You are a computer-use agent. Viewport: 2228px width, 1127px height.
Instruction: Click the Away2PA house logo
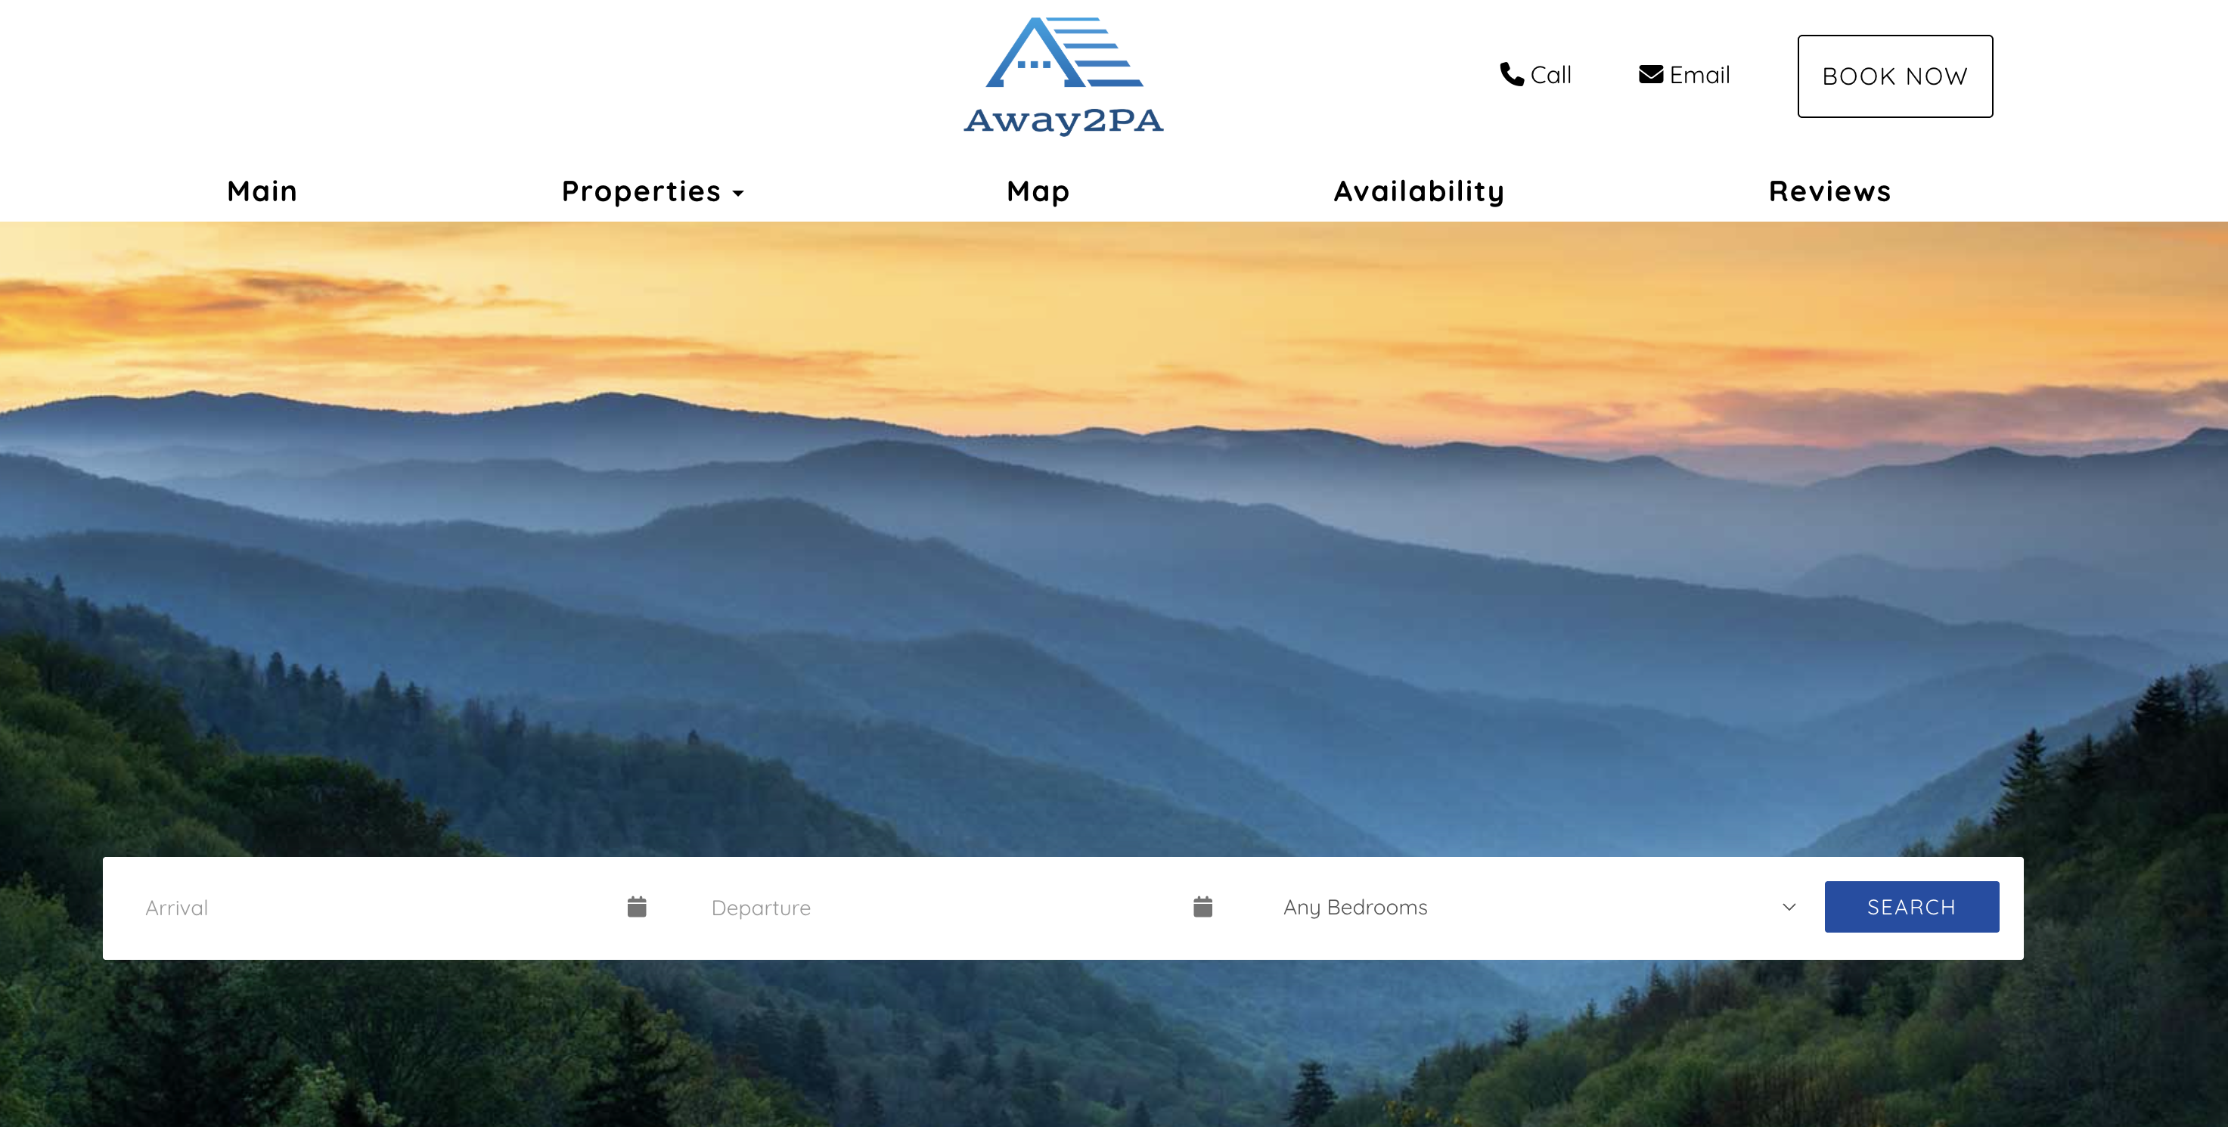1064,76
